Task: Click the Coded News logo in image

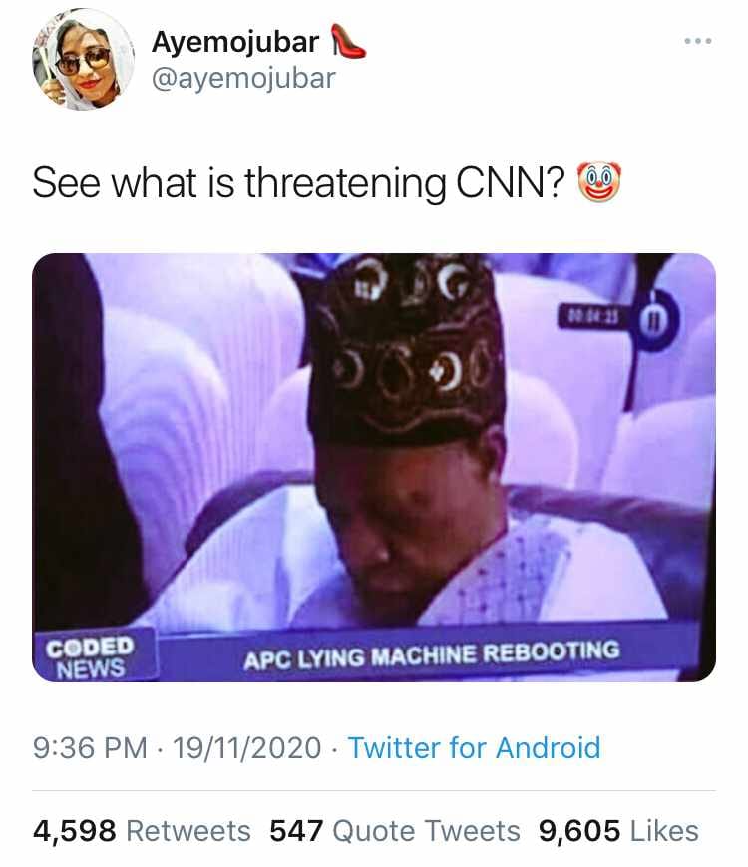Action: pyautogui.click(x=91, y=657)
